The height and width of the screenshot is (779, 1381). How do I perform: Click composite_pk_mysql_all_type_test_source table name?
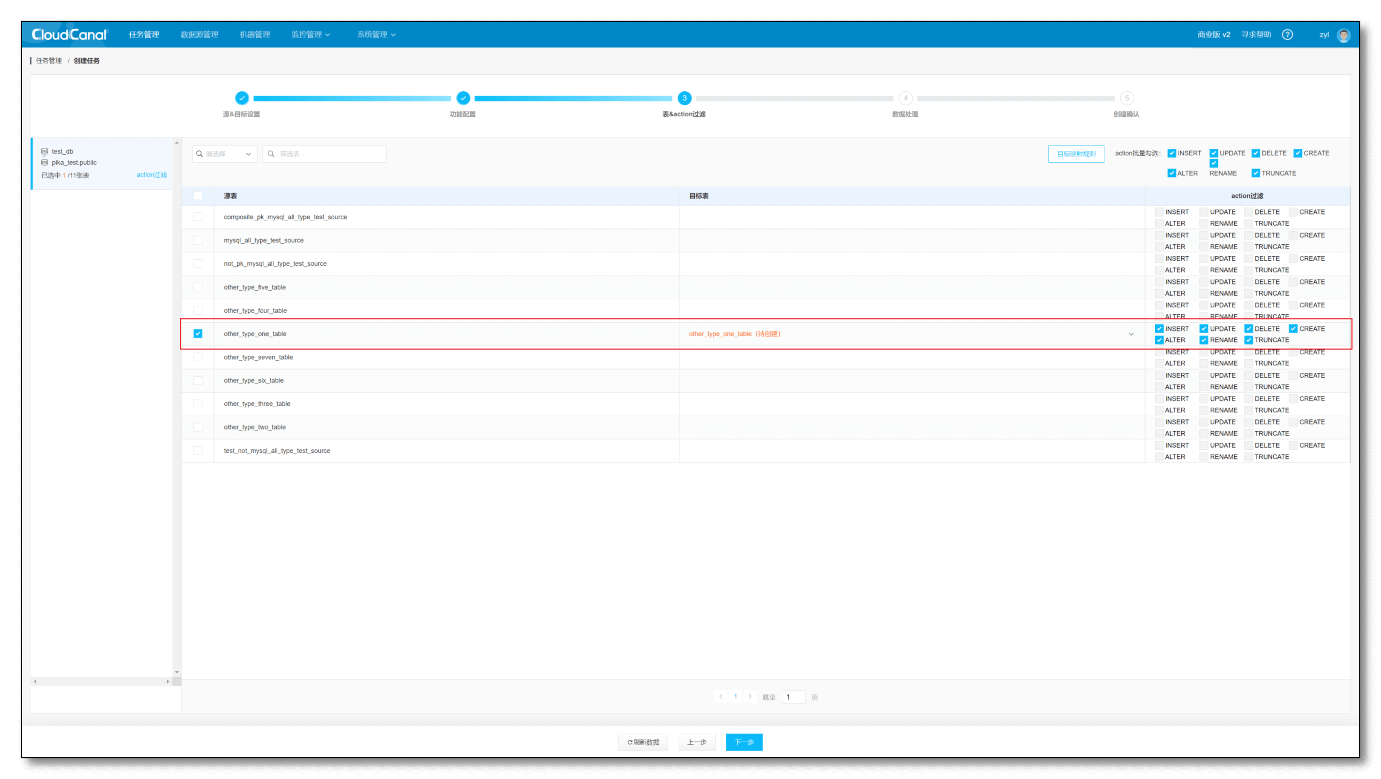pyautogui.click(x=285, y=217)
